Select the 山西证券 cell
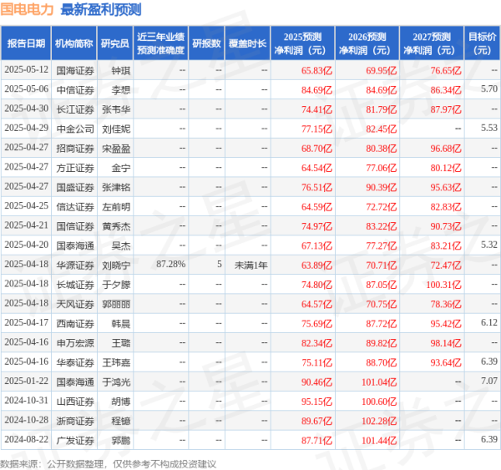 pos(75,402)
